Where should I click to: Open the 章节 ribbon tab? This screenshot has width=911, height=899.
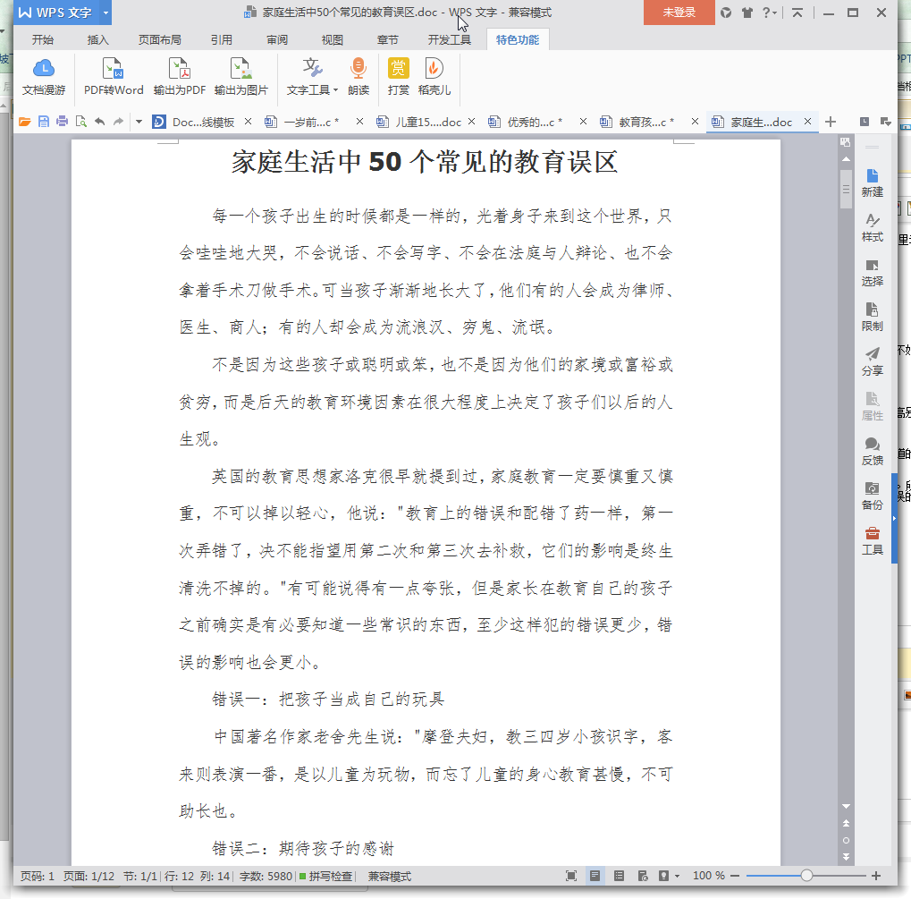pos(387,39)
